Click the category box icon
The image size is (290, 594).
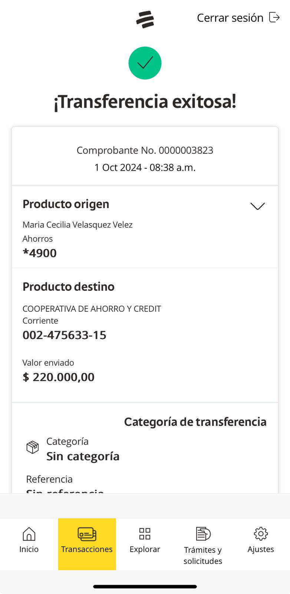[x=33, y=447]
